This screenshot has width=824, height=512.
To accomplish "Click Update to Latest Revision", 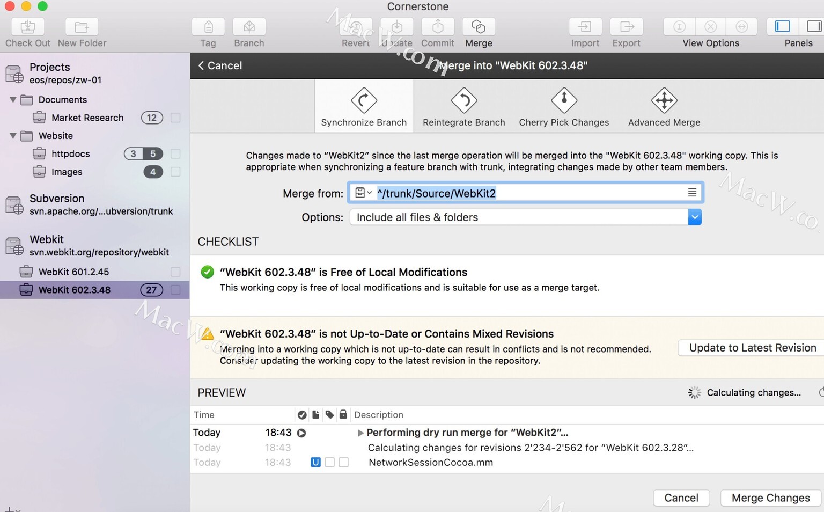I will pyautogui.click(x=752, y=348).
